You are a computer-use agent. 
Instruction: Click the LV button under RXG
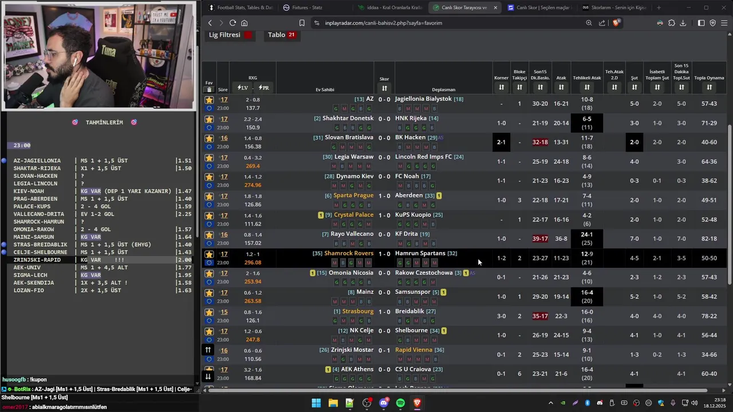[x=243, y=88]
